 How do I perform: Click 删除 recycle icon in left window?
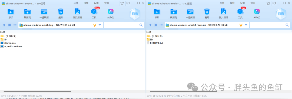pos(61,12)
